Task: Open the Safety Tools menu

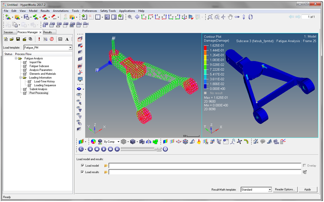Action: pyautogui.click(x=108, y=11)
